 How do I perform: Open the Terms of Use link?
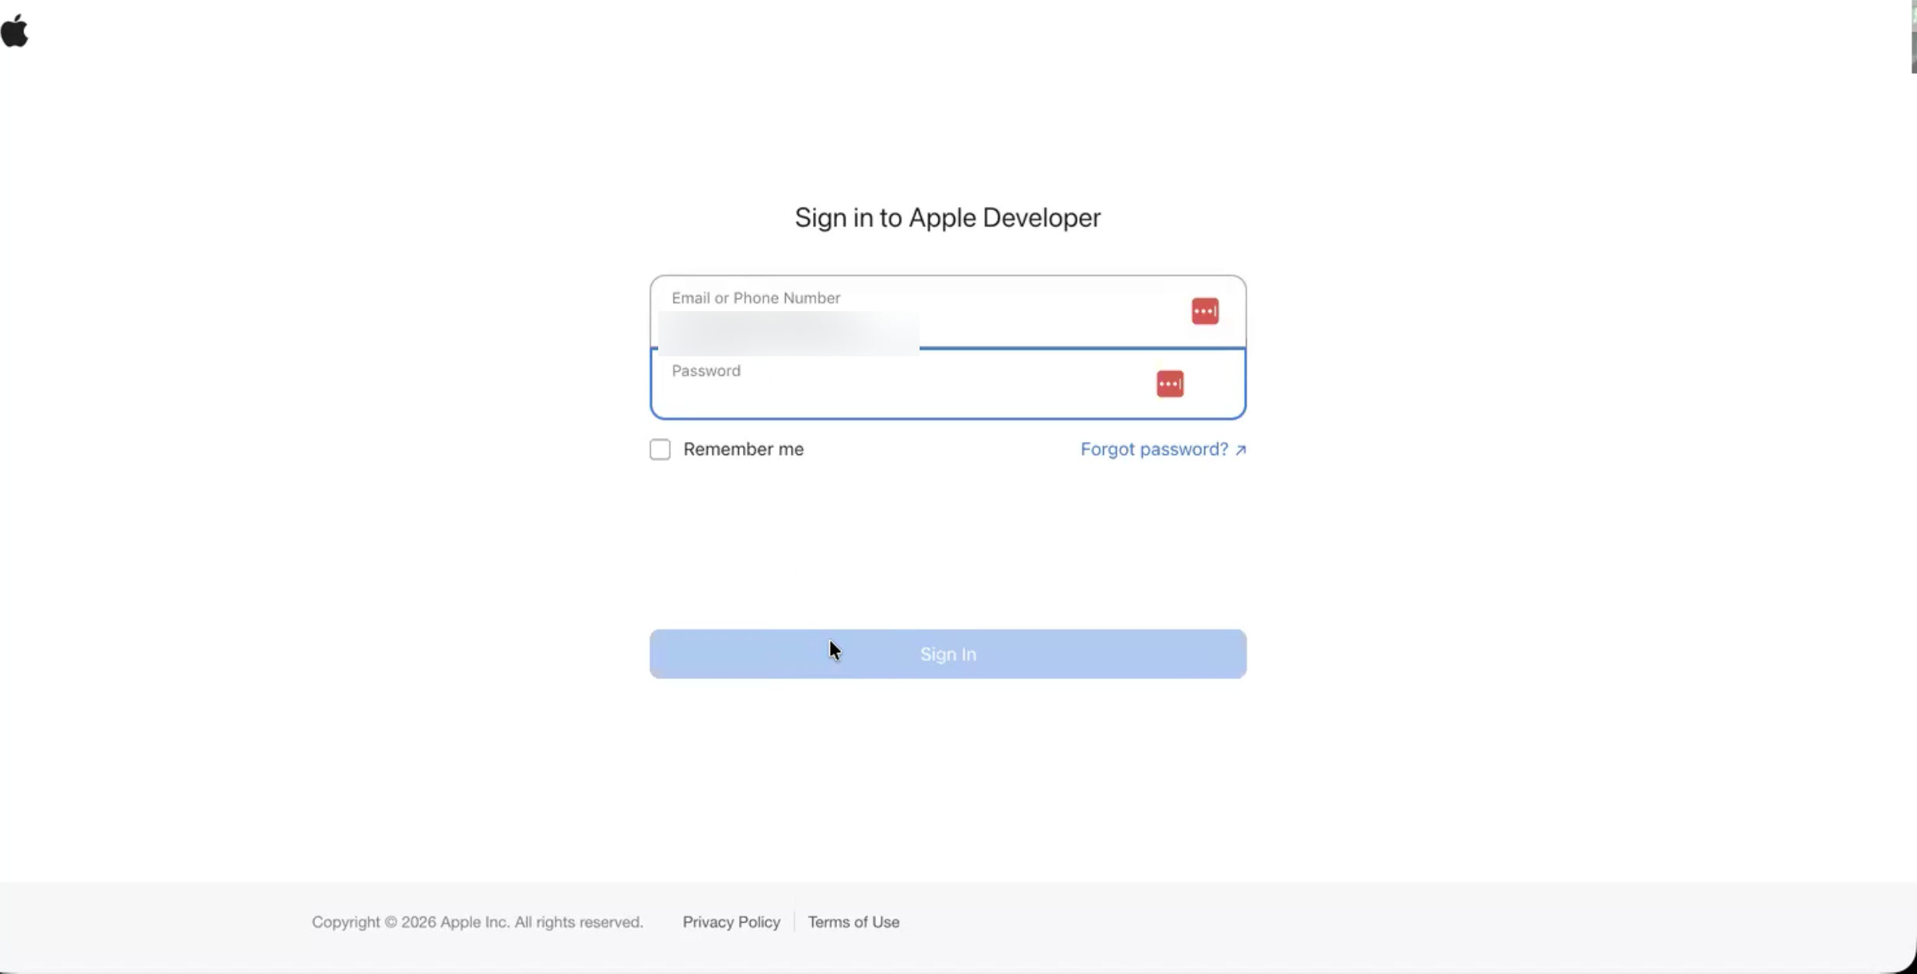(853, 922)
